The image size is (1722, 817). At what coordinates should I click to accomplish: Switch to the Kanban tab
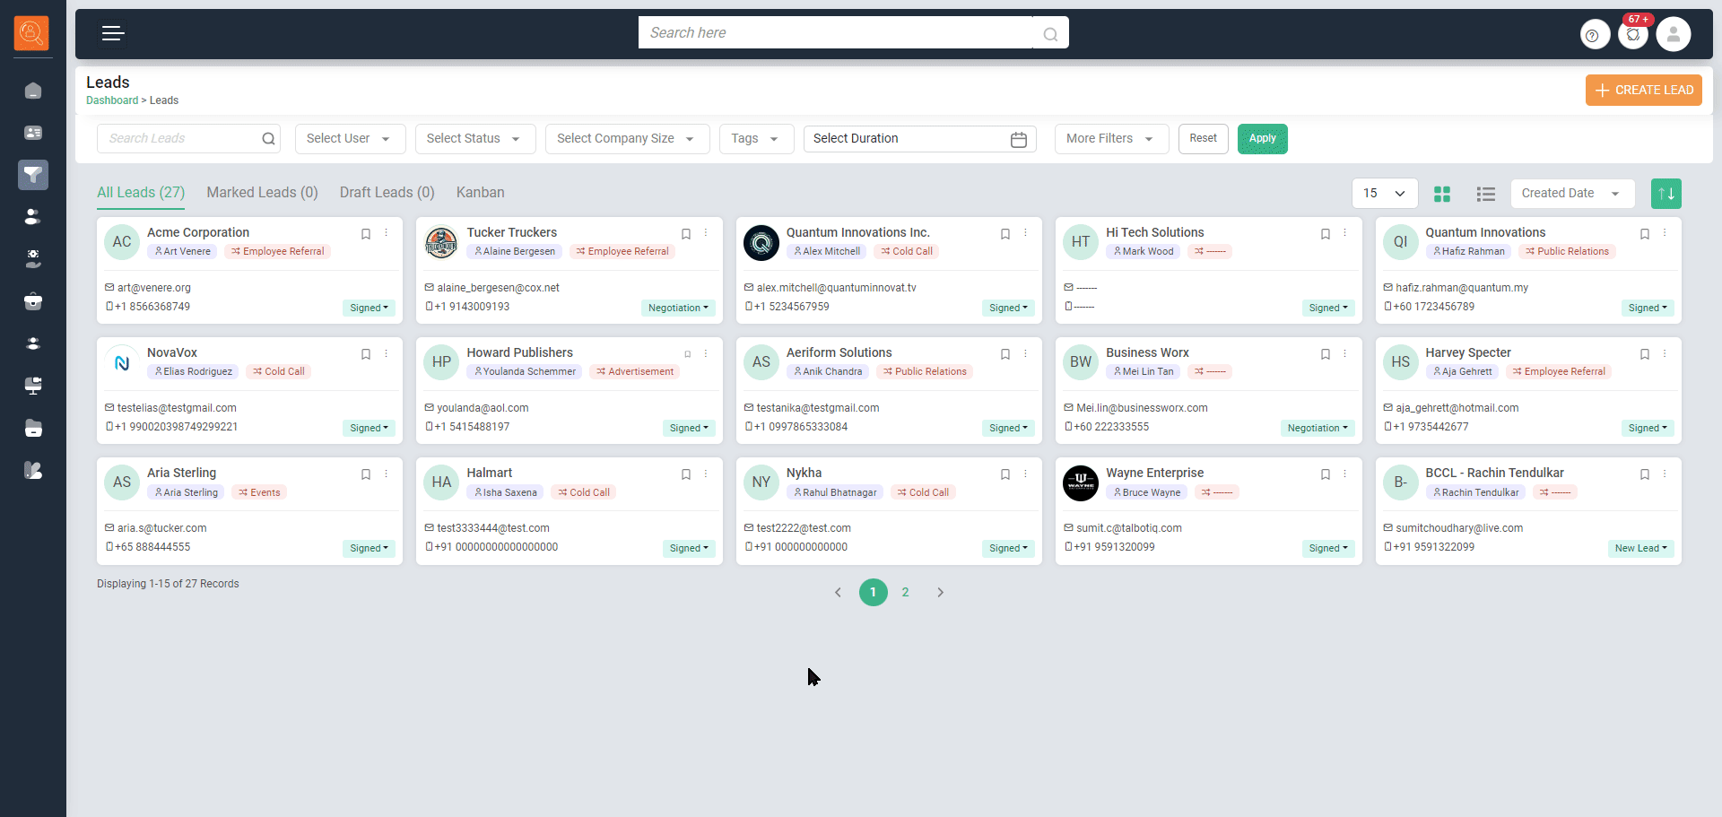click(x=480, y=193)
